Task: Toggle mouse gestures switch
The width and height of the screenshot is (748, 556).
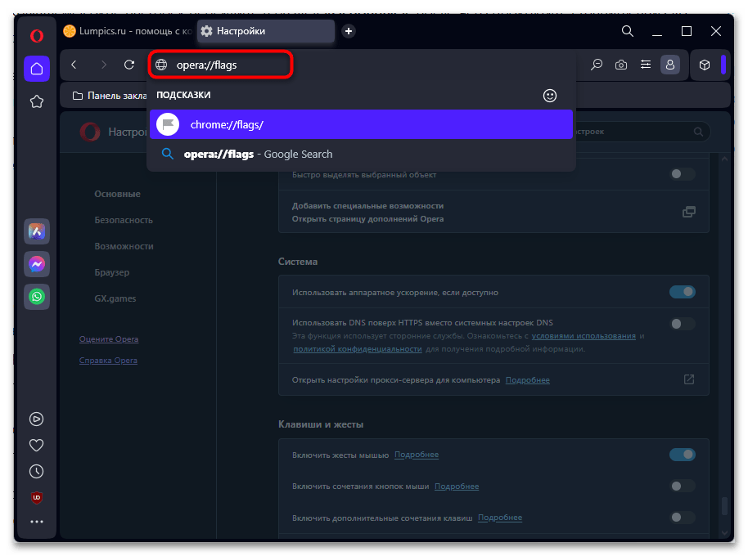Action: 683,455
